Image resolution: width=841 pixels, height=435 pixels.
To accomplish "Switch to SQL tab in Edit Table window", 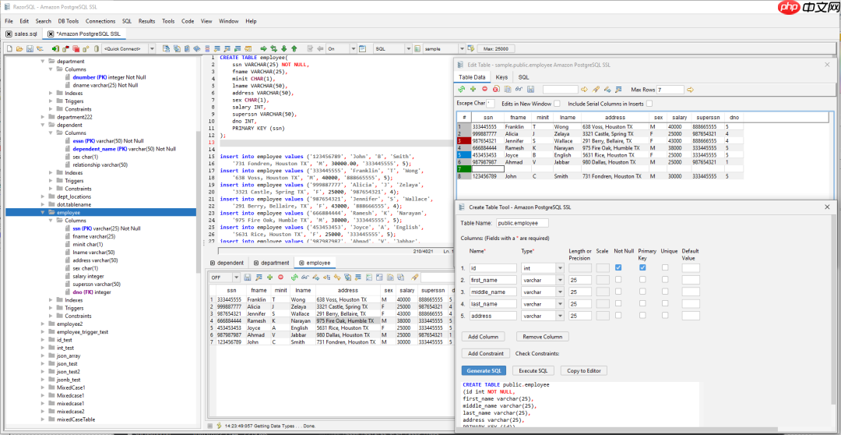I will click(x=523, y=77).
